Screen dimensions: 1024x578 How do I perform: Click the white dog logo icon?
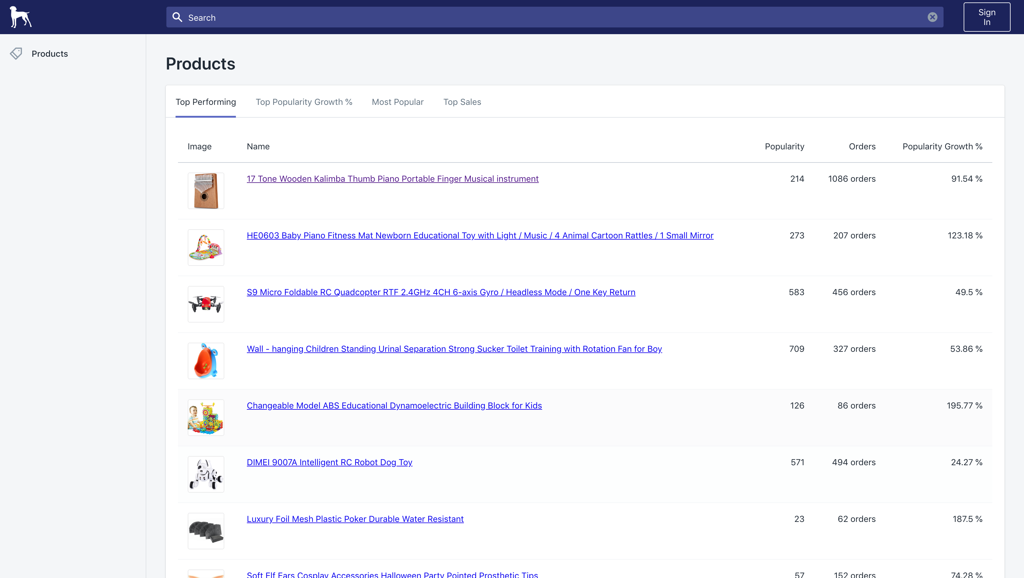(21, 17)
